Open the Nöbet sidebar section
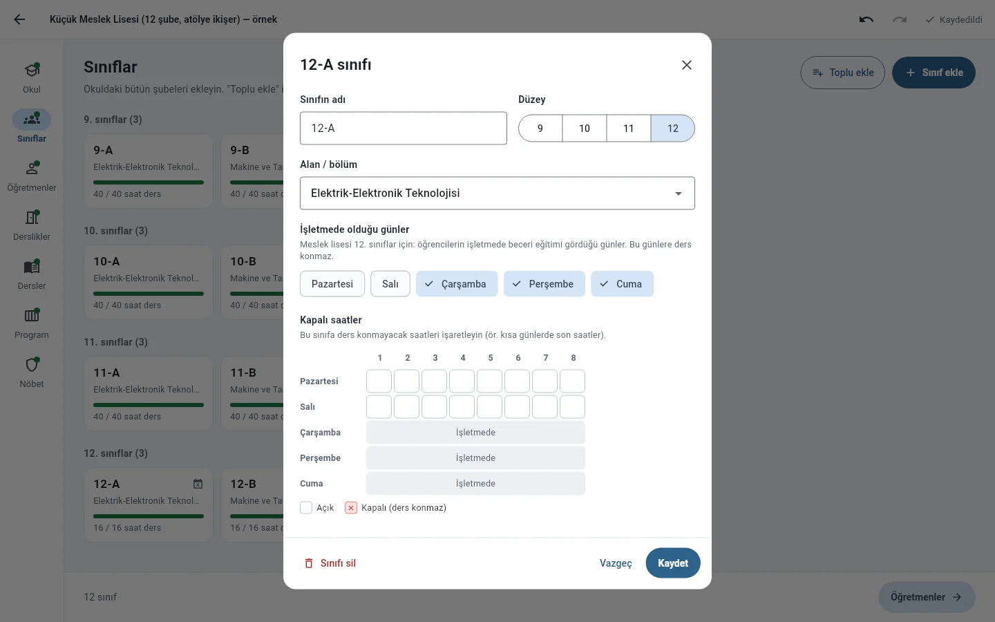Viewport: 995px width, 622px height. pyautogui.click(x=32, y=373)
